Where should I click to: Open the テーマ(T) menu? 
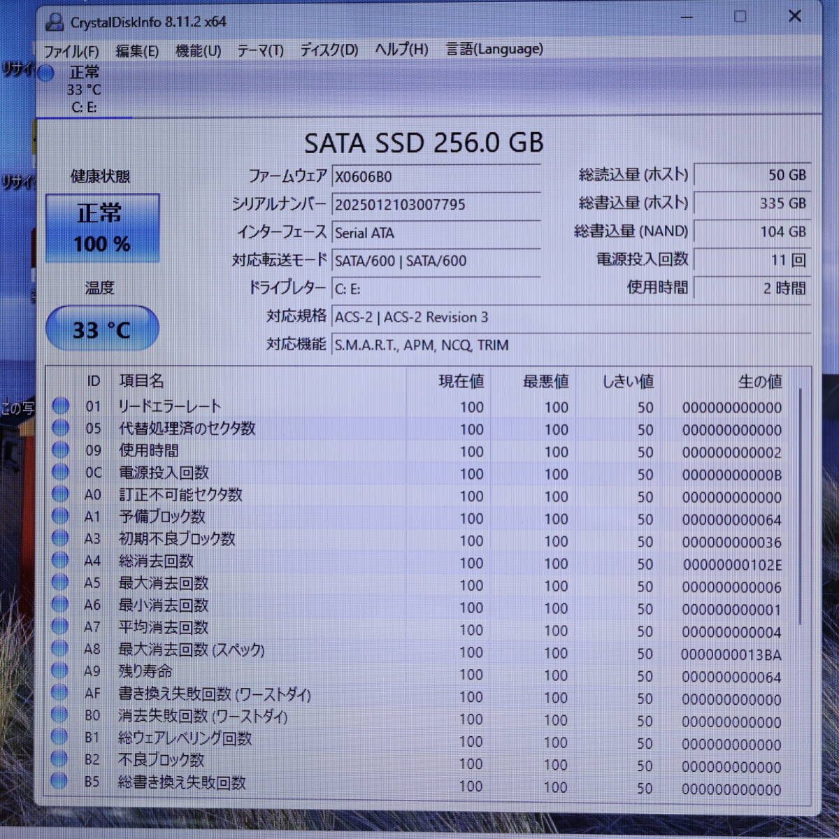coord(260,50)
